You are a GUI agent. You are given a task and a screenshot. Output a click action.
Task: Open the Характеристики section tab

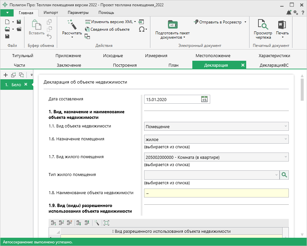pos(274,56)
